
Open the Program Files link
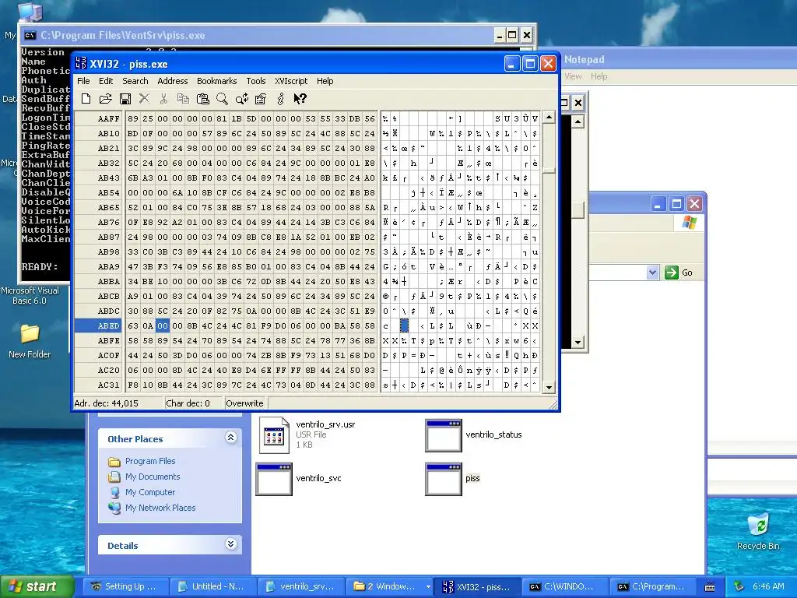(150, 461)
